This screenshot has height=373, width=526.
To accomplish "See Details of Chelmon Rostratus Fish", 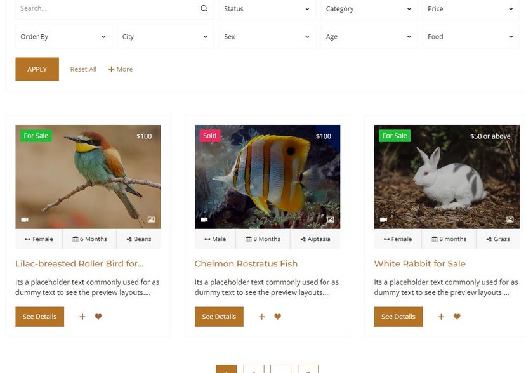I will (x=219, y=317).
